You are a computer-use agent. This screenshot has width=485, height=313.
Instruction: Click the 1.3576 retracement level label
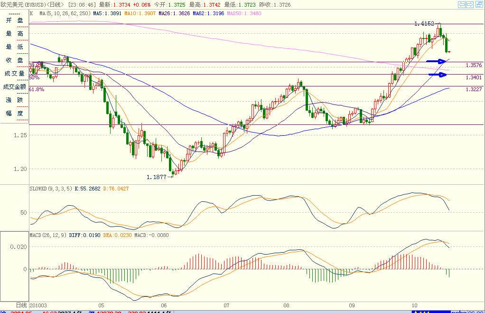click(x=474, y=65)
